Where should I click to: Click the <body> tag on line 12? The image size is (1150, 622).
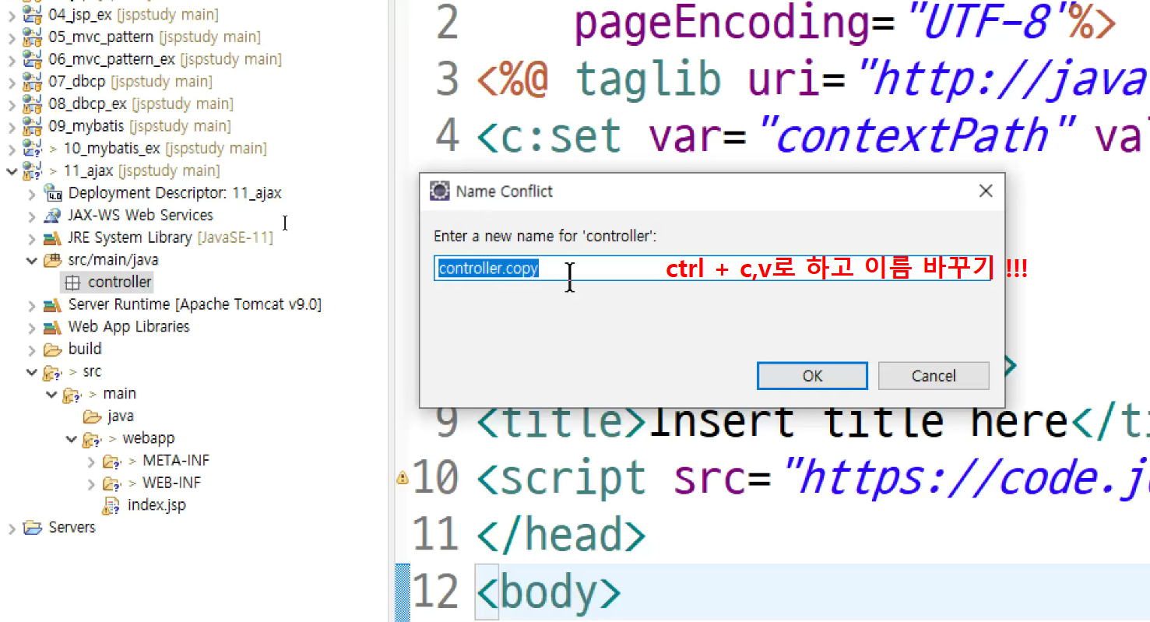548,592
